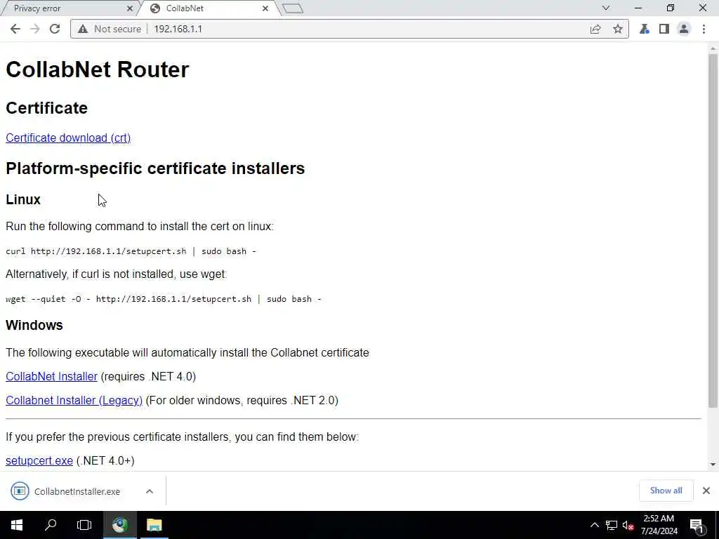Share this page via share icon
Image resolution: width=719 pixels, height=539 pixels.
click(595, 29)
